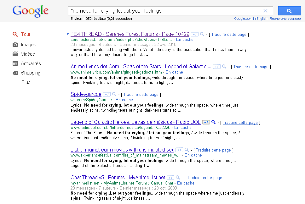Screen dimensions: 305x204
Task: Open Google.com in English link
Action: pos(250,19)
